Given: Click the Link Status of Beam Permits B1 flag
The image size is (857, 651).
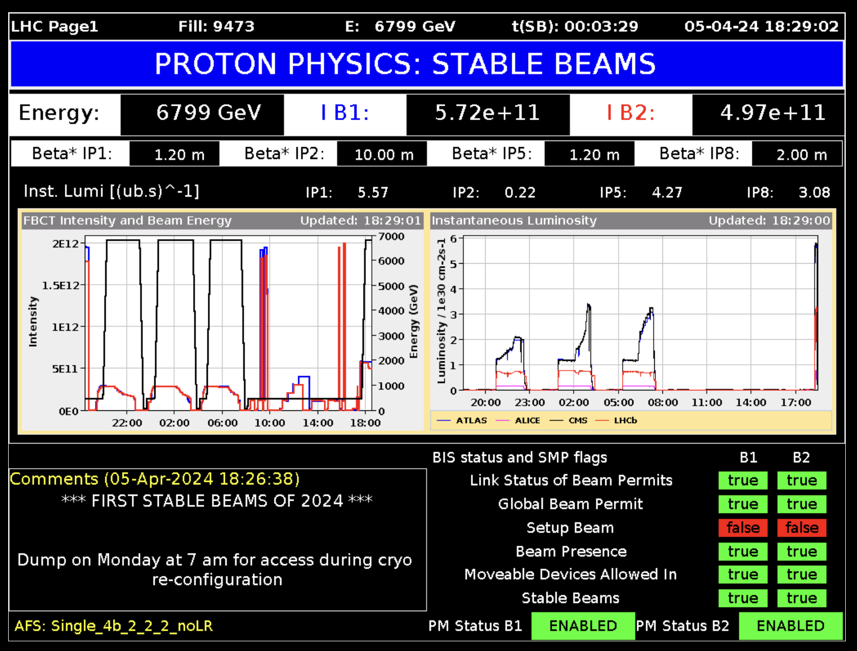Looking at the screenshot, I should 743,480.
